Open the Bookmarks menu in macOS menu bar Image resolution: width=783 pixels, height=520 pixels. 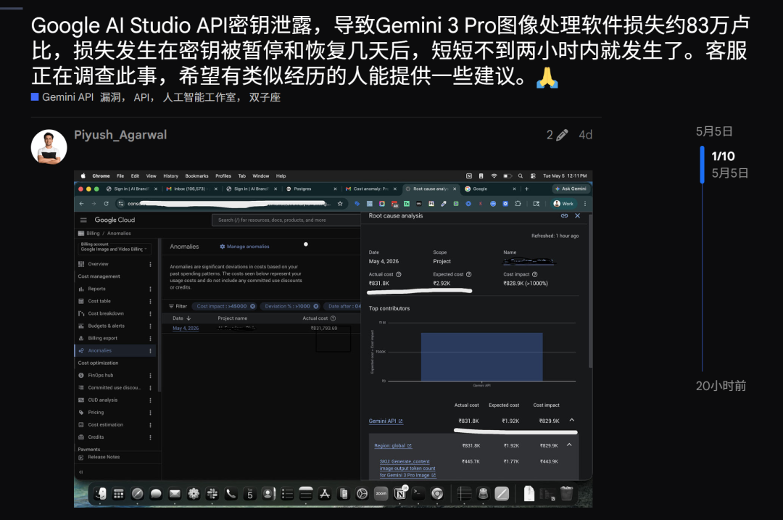coord(196,176)
